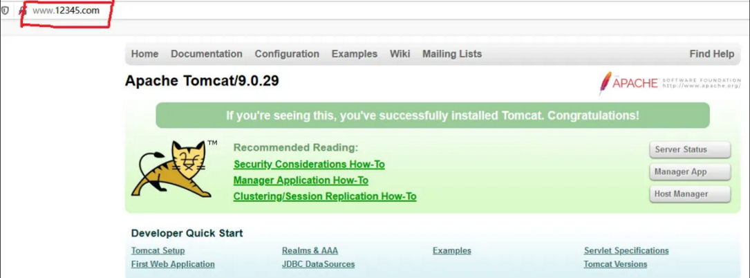Open the Tomcat Versions link

[616, 264]
